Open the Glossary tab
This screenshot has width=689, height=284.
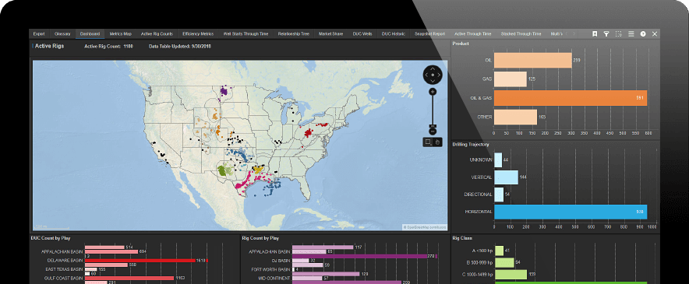click(62, 33)
